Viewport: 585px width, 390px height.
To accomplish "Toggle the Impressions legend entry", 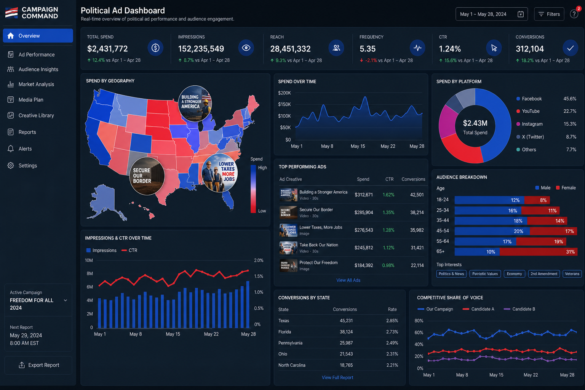I will (101, 250).
